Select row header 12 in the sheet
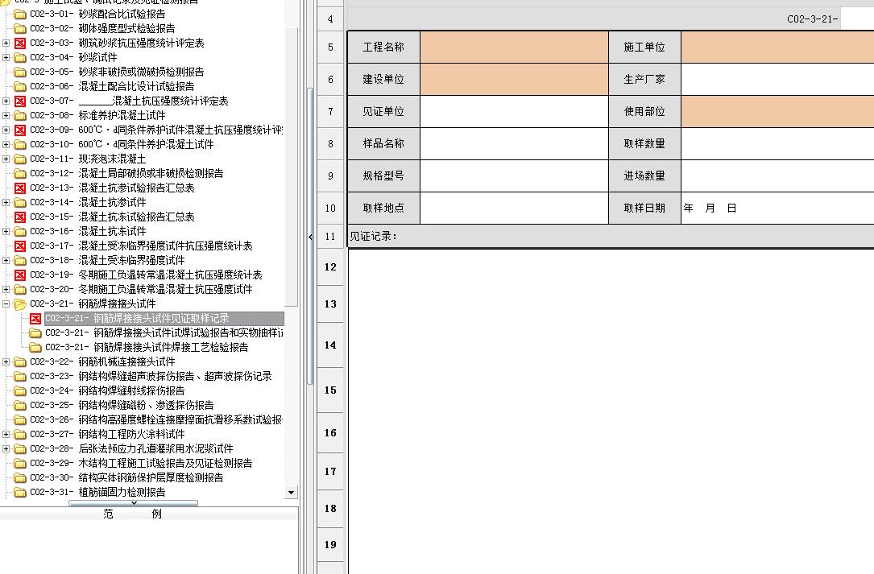 [330, 267]
